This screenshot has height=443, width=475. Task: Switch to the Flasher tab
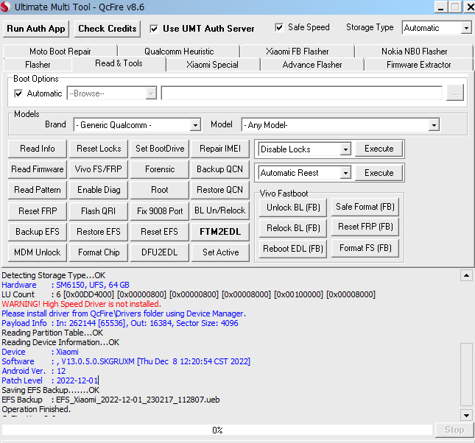(38, 65)
